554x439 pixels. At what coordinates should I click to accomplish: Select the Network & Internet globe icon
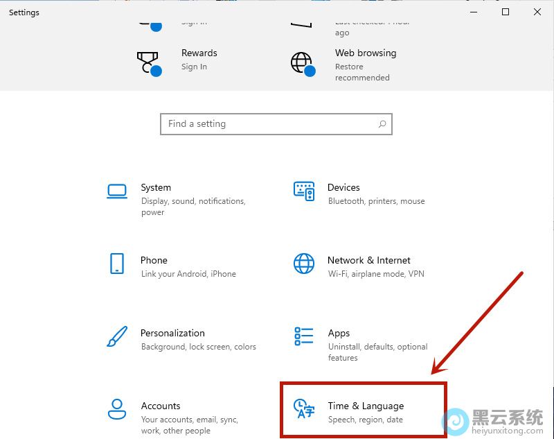pyautogui.click(x=304, y=264)
